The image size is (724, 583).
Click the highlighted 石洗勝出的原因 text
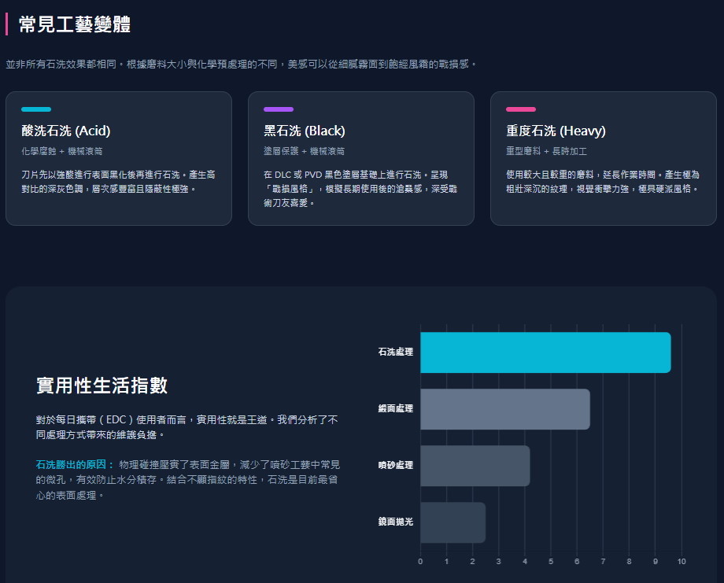click(76, 464)
